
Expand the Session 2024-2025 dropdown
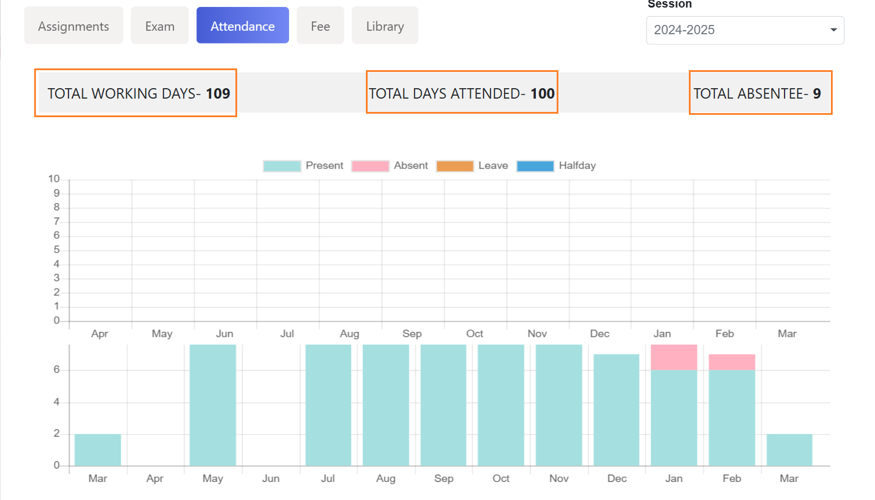click(745, 30)
